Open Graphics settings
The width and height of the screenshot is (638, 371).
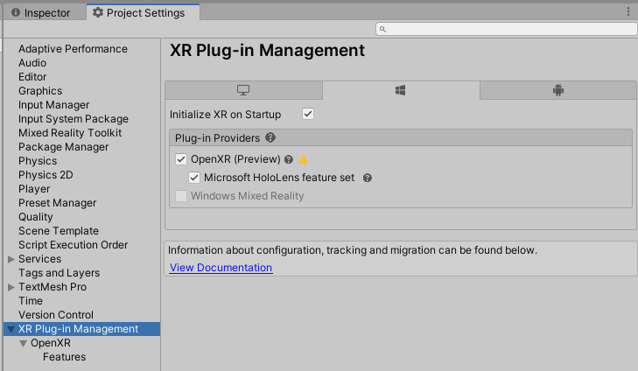[x=40, y=91]
